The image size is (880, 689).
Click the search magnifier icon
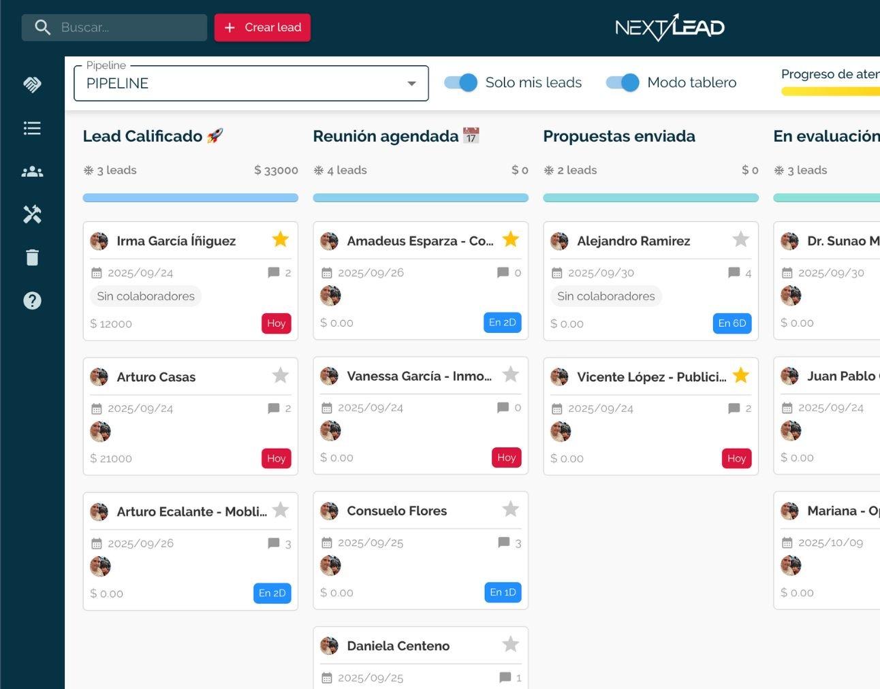pos(43,27)
